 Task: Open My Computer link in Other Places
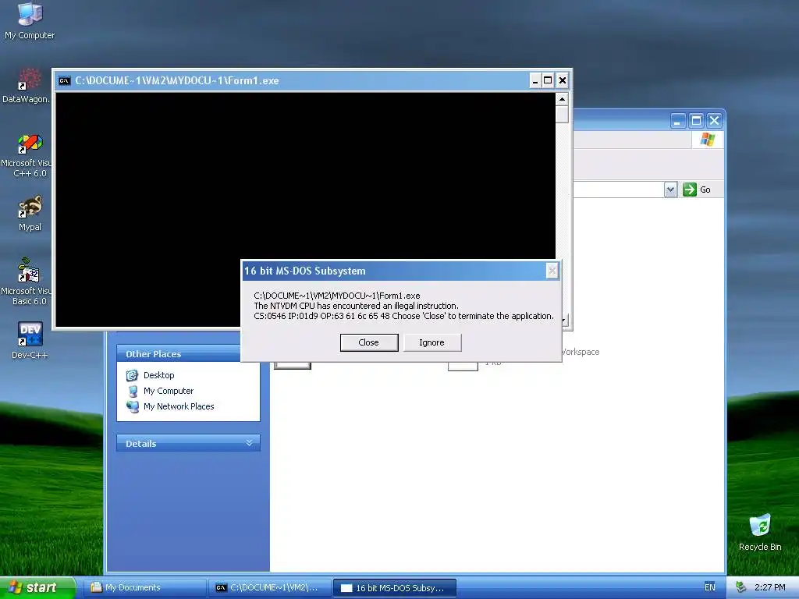click(x=159, y=392)
